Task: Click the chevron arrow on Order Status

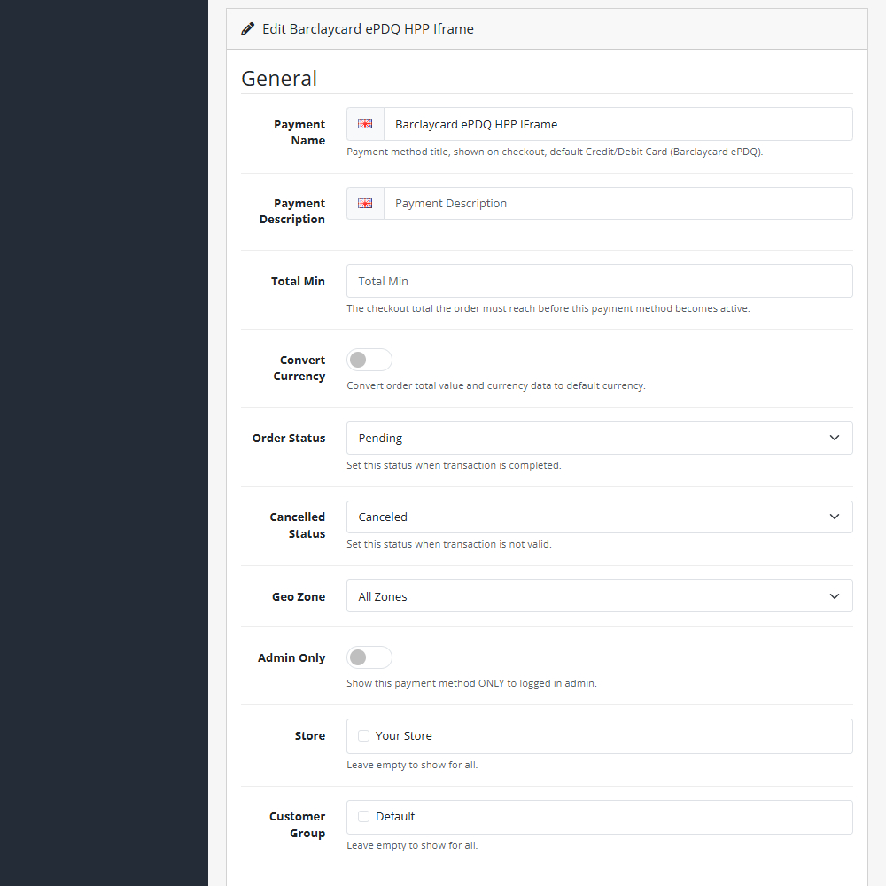Action: [835, 438]
